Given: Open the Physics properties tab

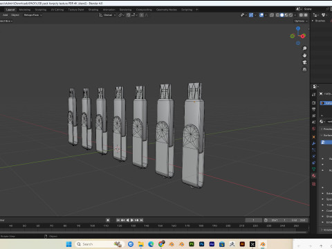Looking at the screenshot, I should pyautogui.click(x=313, y=156).
